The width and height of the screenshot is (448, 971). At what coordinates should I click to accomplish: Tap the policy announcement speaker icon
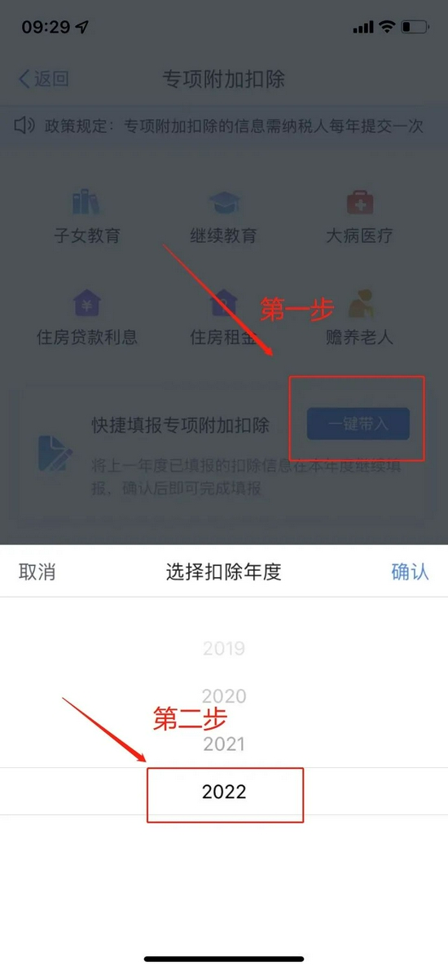pos(24,126)
